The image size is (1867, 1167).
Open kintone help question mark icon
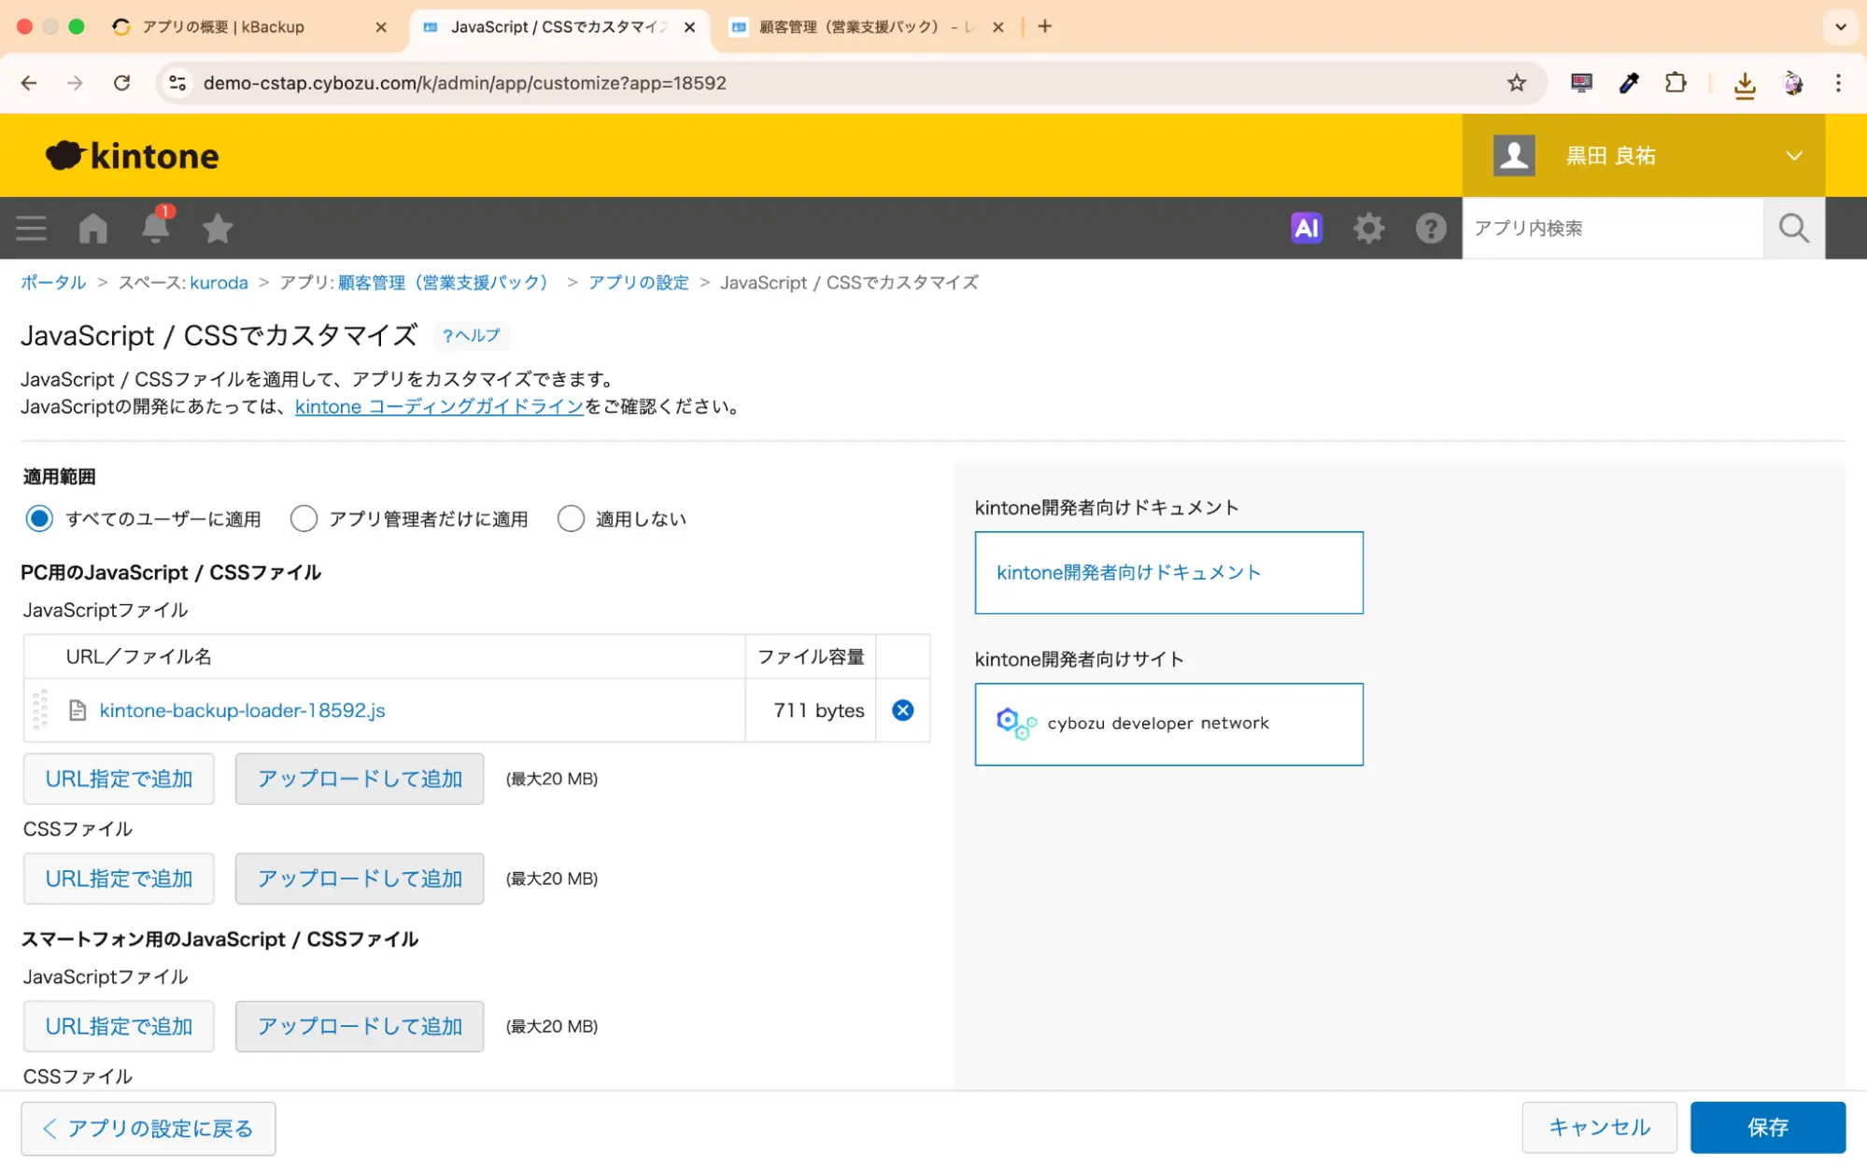tap(1430, 228)
